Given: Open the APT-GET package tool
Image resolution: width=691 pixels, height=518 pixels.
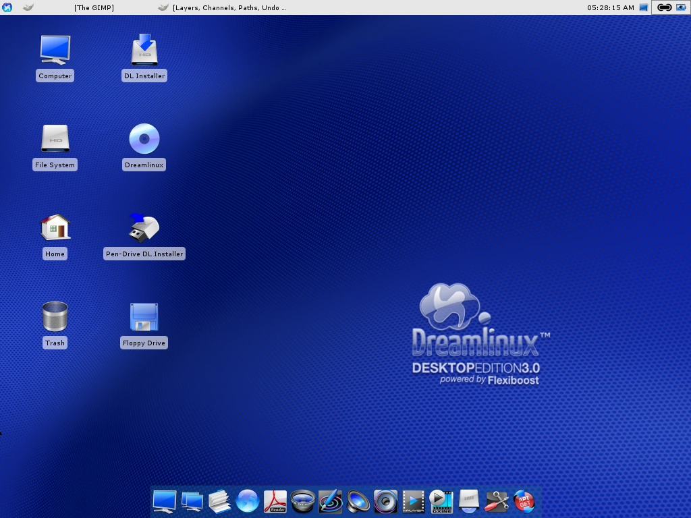Looking at the screenshot, I should (x=524, y=501).
